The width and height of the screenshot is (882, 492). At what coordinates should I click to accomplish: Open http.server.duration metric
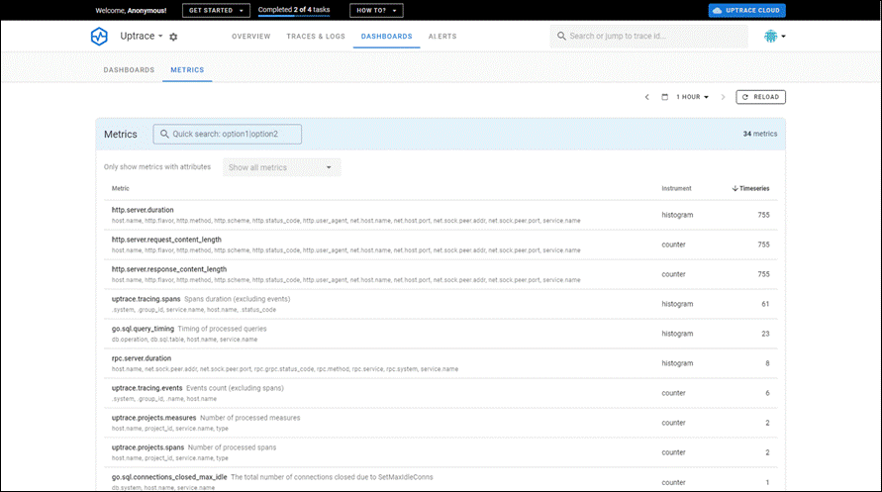pos(143,210)
